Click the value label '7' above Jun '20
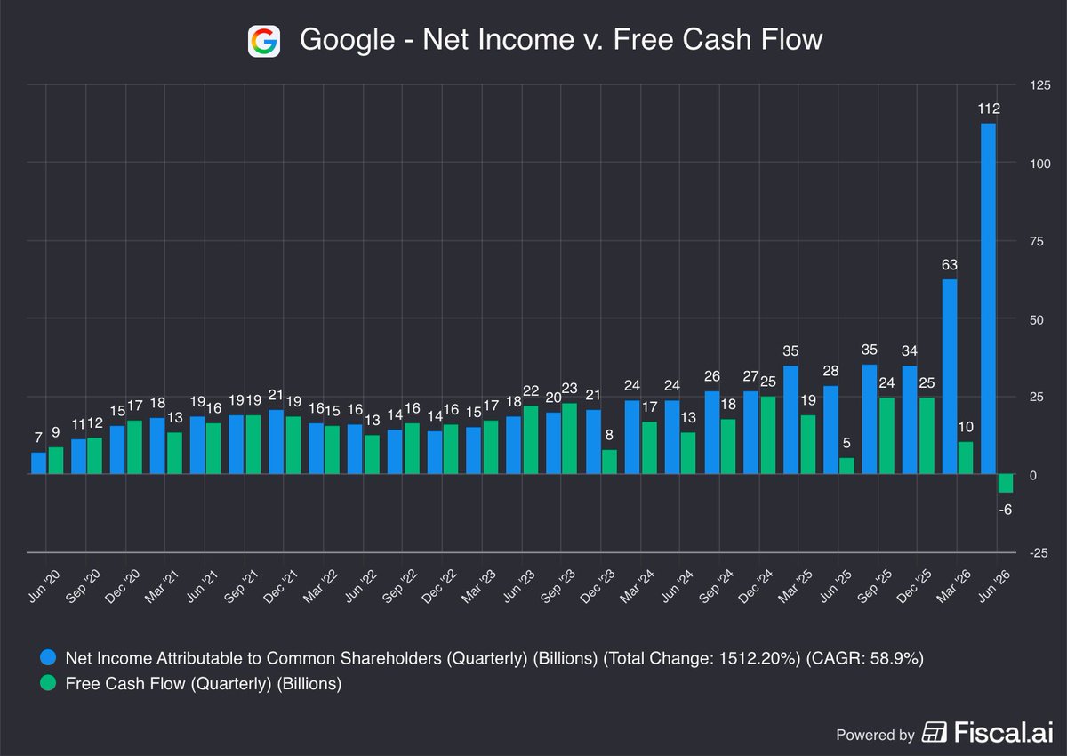1067x756 pixels. click(x=38, y=438)
